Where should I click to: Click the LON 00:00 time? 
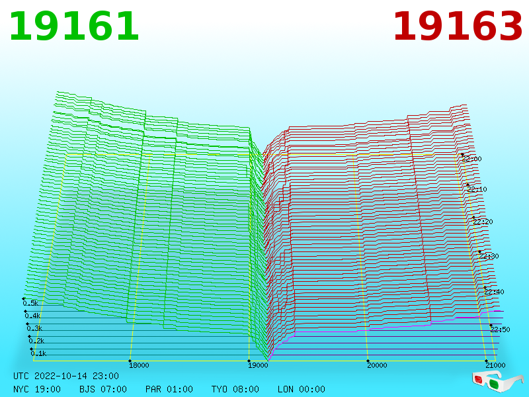(302, 389)
